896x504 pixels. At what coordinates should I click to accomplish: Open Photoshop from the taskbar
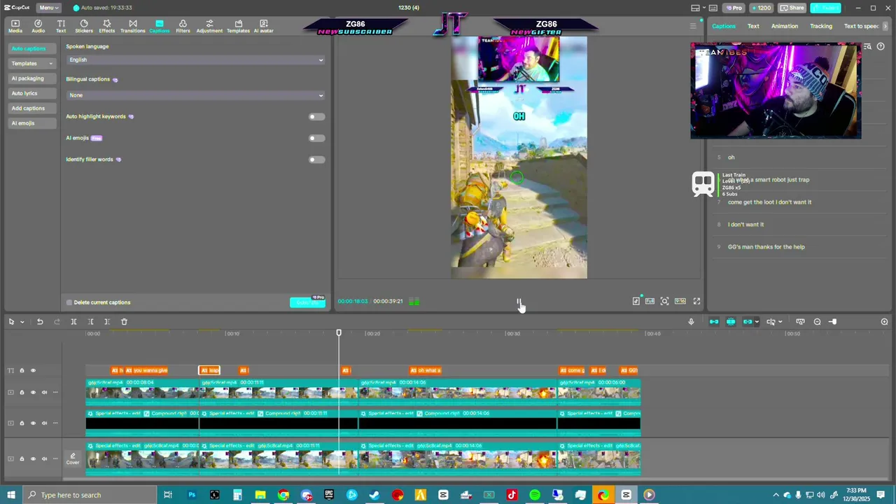pyautogui.click(x=191, y=495)
